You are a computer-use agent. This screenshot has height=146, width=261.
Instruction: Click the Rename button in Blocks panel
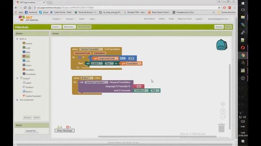point(27,118)
